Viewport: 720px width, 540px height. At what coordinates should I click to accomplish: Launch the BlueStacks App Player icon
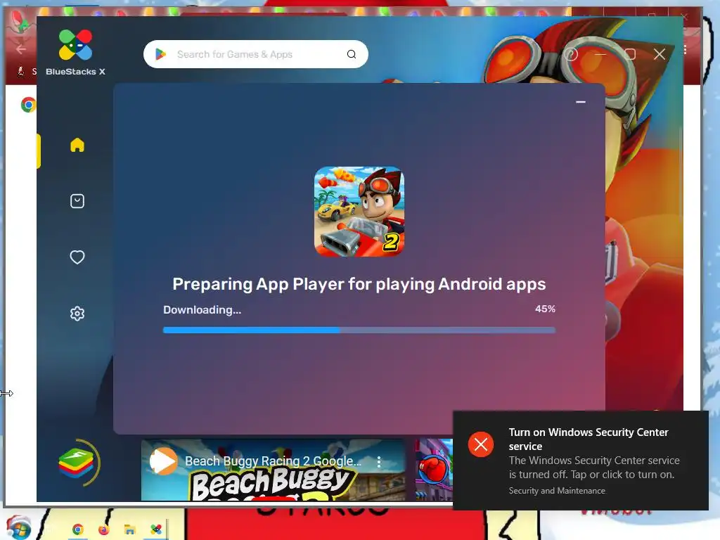pos(77,463)
